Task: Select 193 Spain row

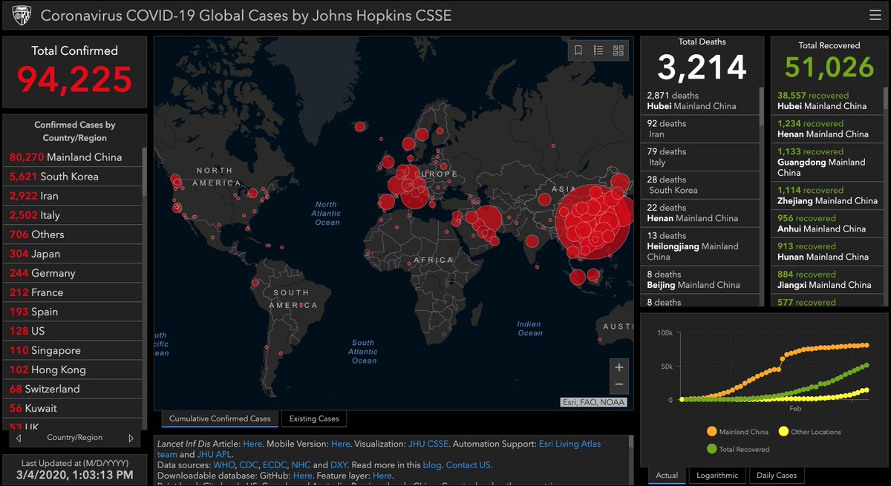Action: point(72,312)
